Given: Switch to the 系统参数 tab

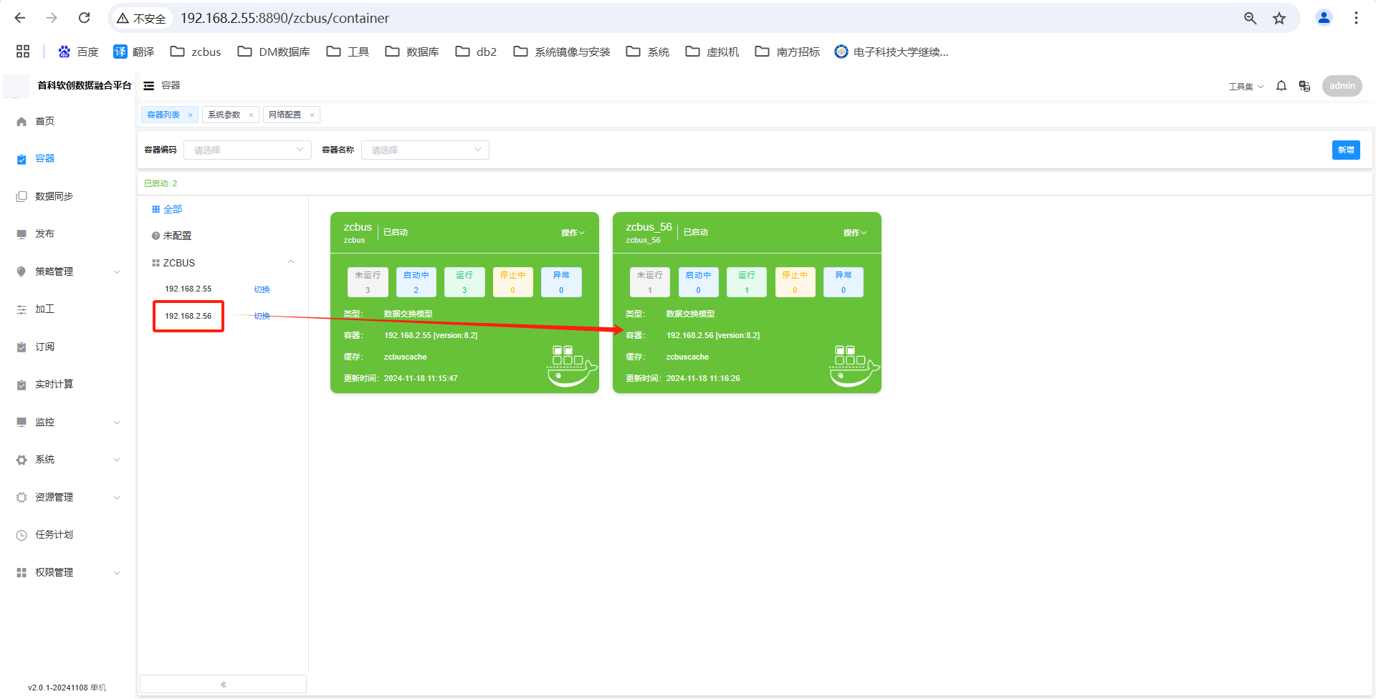Looking at the screenshot, I should tap(224, 115).
